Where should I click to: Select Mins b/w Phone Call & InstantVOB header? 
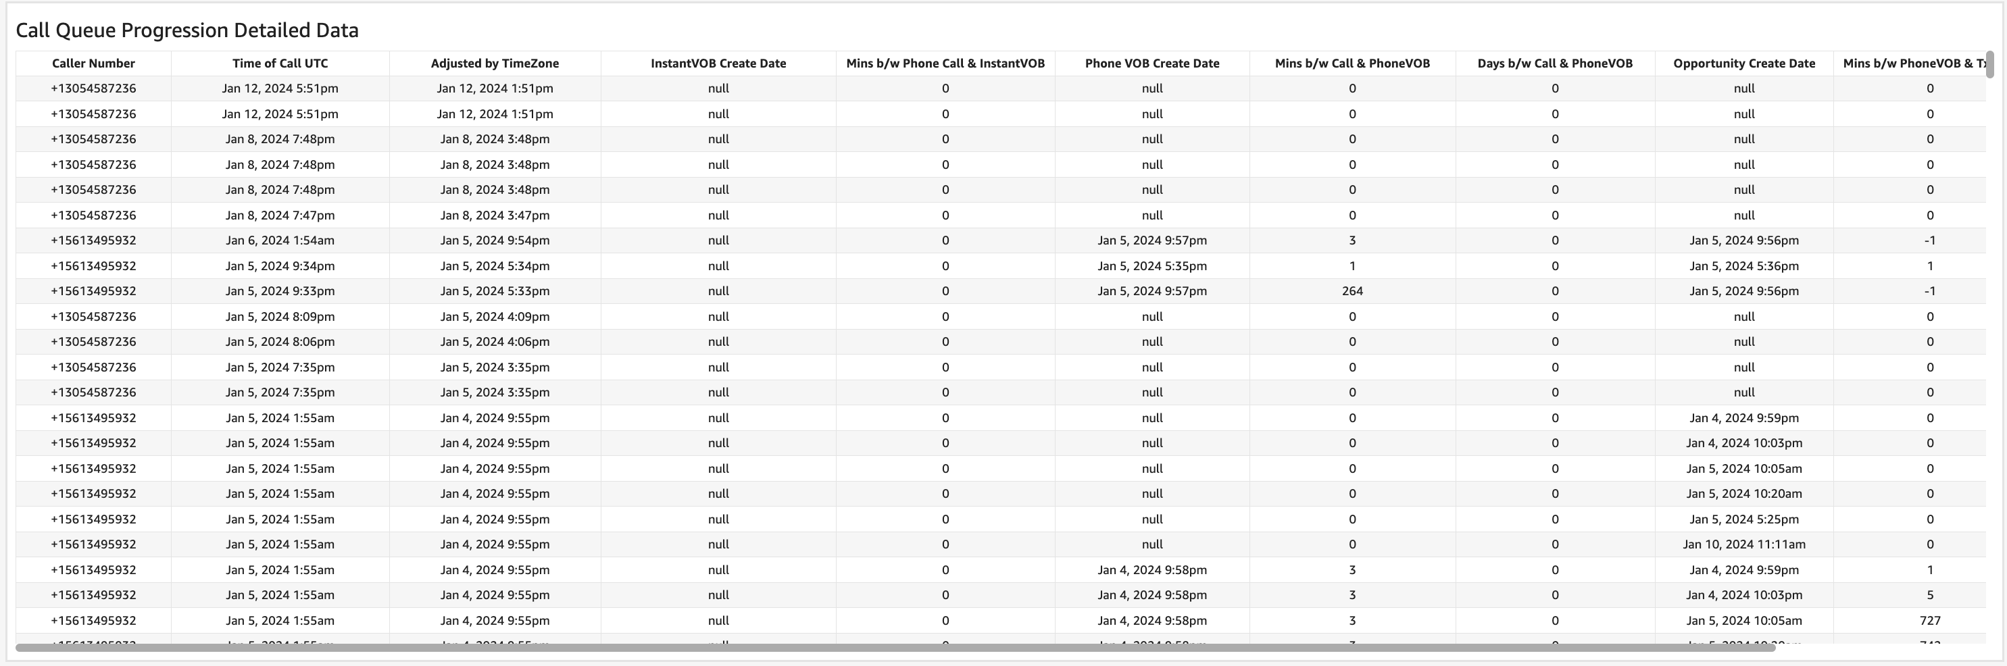click(x=945, y=64)
